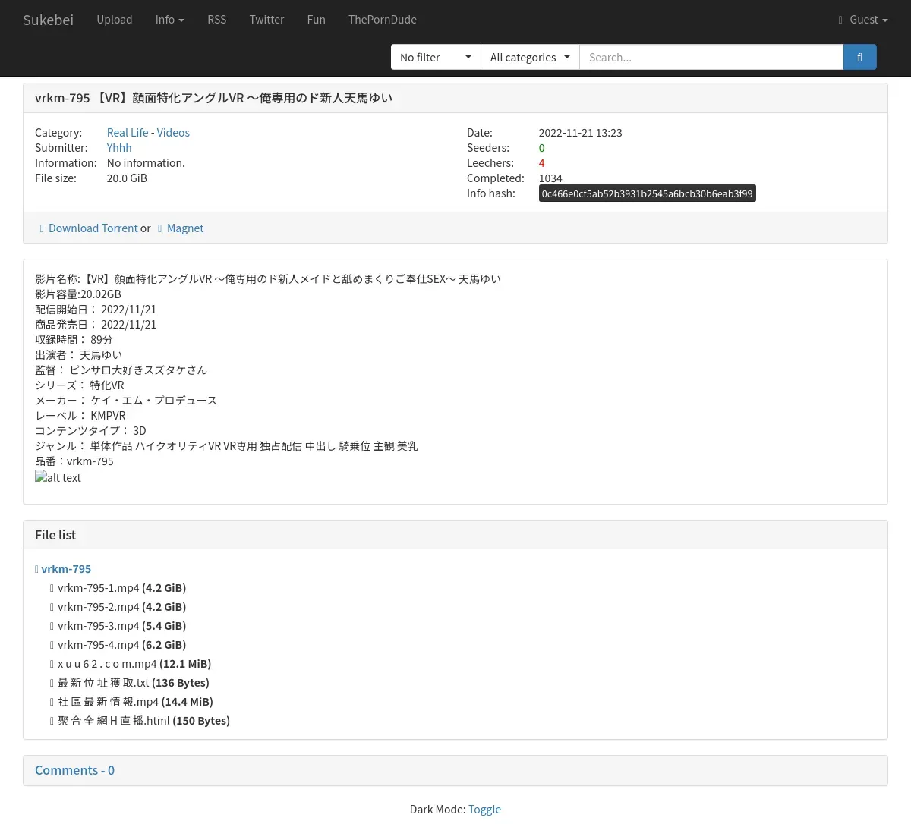Viewport: 911px width, 824px height.
Task: Open the Videos subcategory link
Action: coord(173,133)
